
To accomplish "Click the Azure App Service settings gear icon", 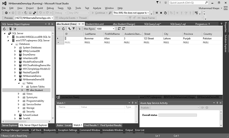I will (x=207, y=107).
